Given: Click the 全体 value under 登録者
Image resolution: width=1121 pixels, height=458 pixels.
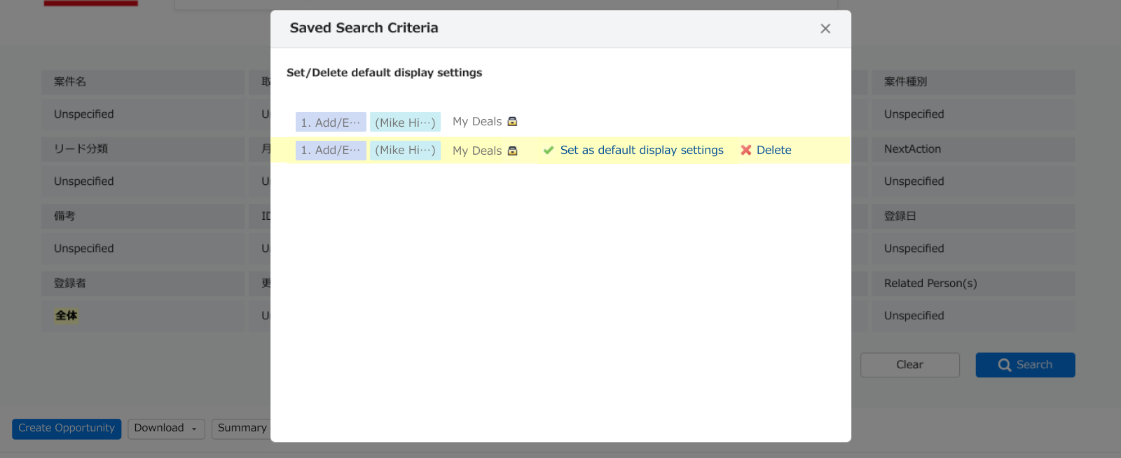Looking at the screenshot, I should 67,316.
